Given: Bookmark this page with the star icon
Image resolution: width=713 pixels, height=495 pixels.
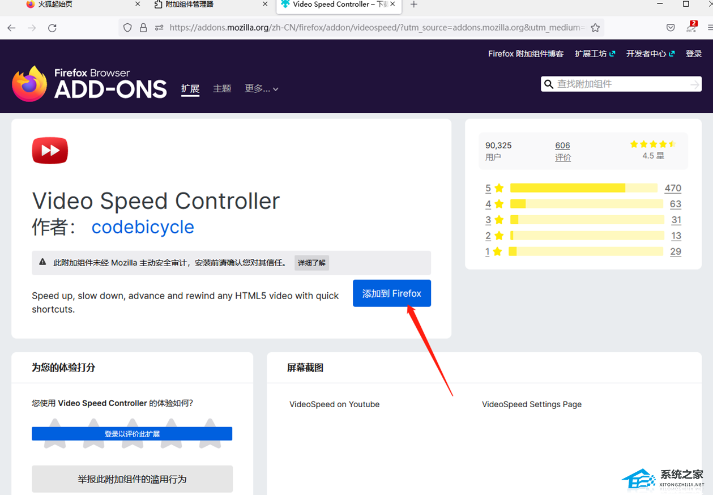Looking at the screenshot, I should point(595,28).
